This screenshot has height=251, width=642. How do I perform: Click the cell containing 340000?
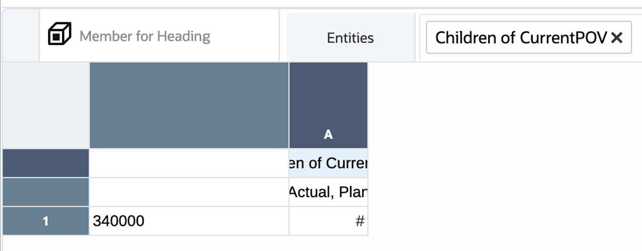[188, 221]
